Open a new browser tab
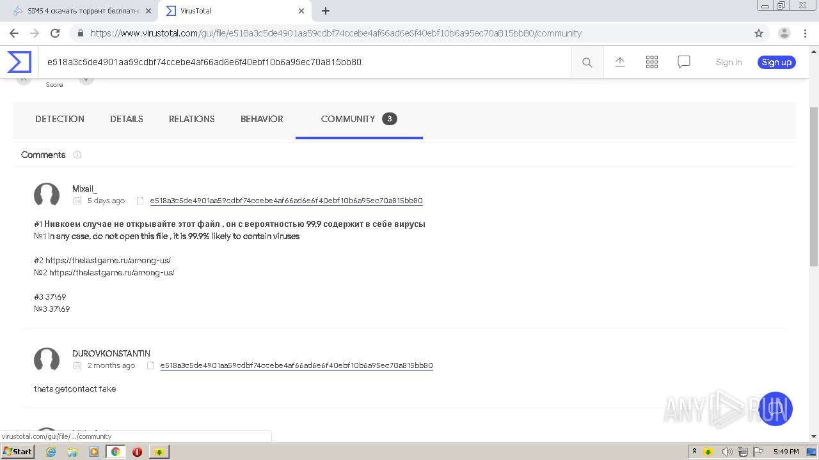Image resolution: width=819 pixels, height=460 pixels. [325, 11]
